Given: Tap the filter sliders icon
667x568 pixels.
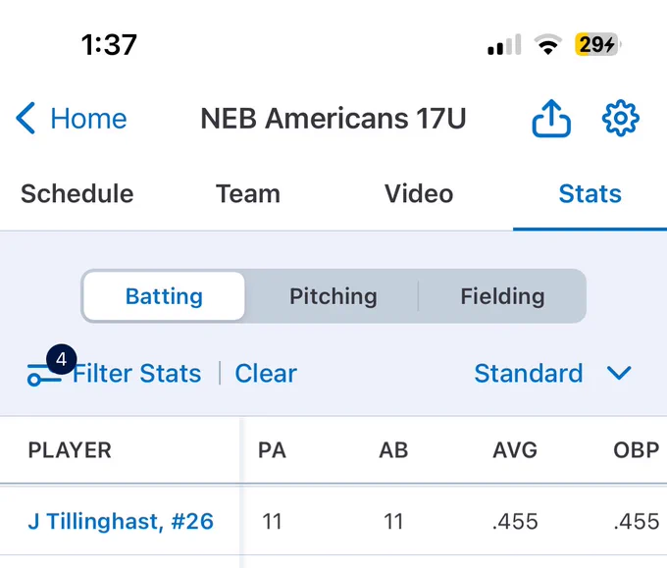Looking at the screenshot, I should click(x=44, y=375).
